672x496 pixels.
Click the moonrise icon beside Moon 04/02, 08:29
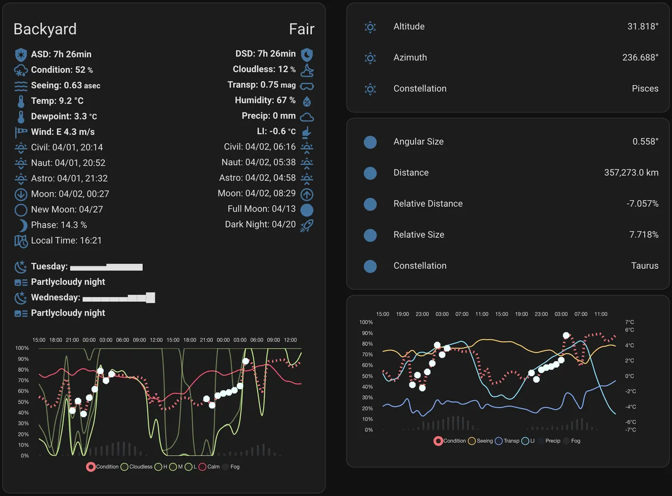[x=307, y=194]
